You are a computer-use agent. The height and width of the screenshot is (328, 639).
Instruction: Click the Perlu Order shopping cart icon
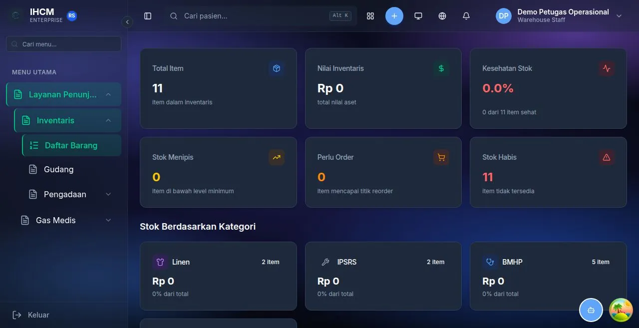pyautogui.click(x=441, y=157)
